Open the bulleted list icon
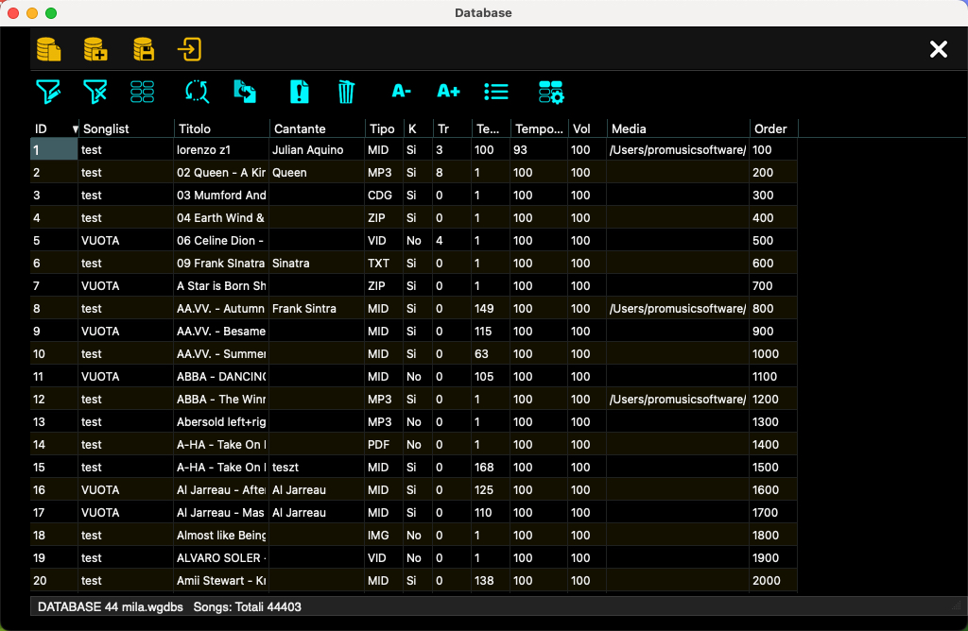968x631 pixels. point(496,92)
